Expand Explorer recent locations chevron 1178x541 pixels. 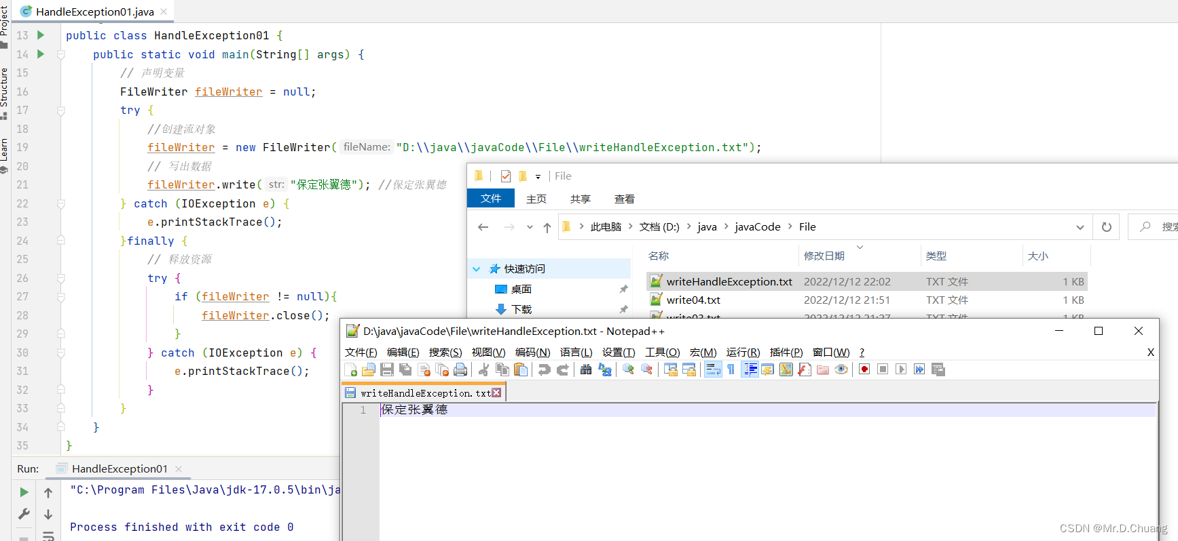530,227
